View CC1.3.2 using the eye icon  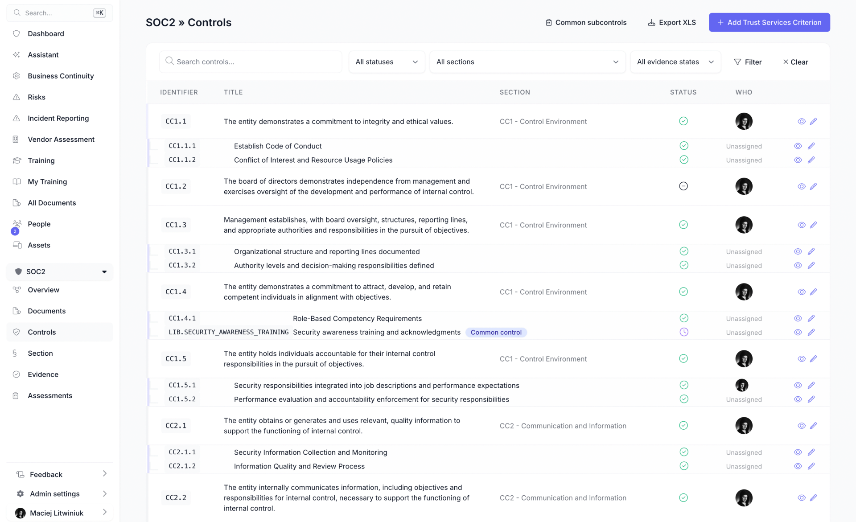tap(798, 265)
